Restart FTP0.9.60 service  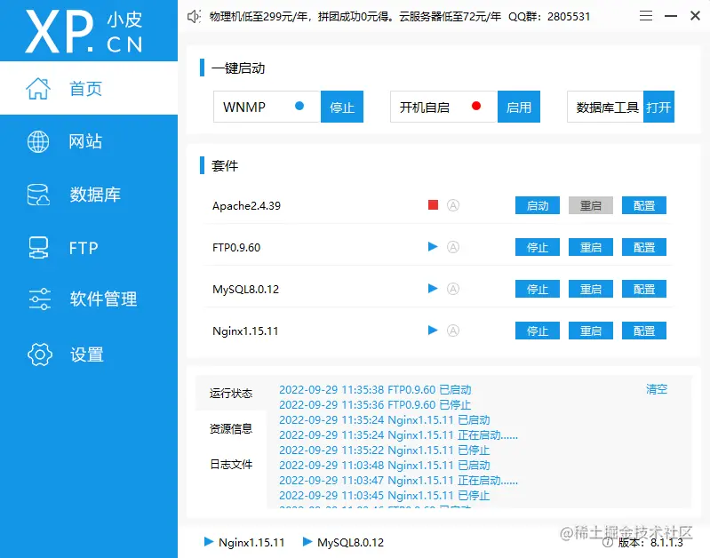tap(591, 247)
